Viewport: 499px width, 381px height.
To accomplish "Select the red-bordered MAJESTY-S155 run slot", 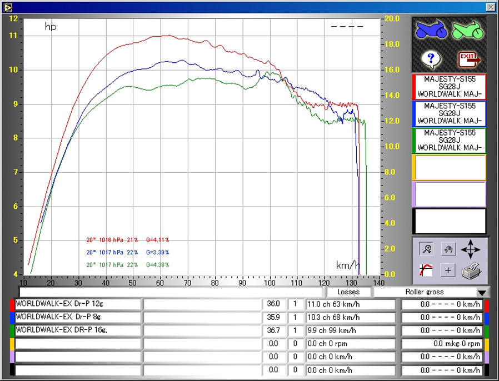I will pyautogui.click(x=450, y=87).
